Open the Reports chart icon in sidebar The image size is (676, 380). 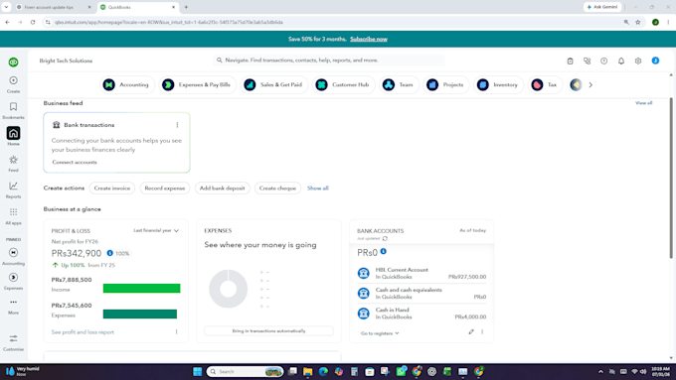click(x=13, y=186)
